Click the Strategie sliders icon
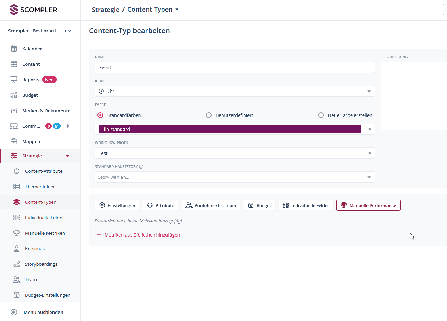This screenshot has width=447, height=321. click(14, 156)
